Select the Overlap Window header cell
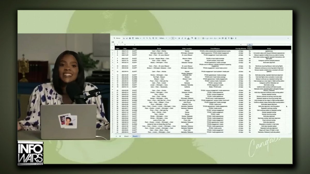Image resolution: width=310 pixels, height=174 pixels. click(241, 48)
